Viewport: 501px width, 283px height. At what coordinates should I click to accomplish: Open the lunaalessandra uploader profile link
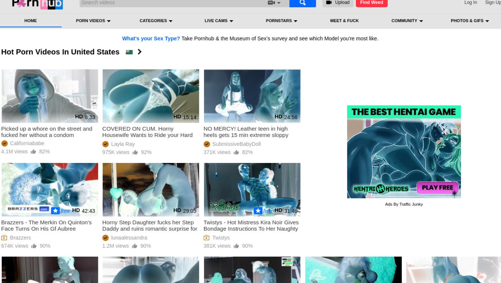pos(129,238)
